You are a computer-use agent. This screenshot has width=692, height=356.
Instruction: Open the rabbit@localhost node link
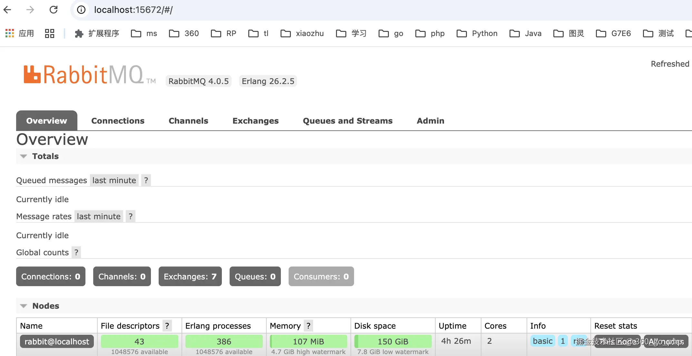point(57,342)
